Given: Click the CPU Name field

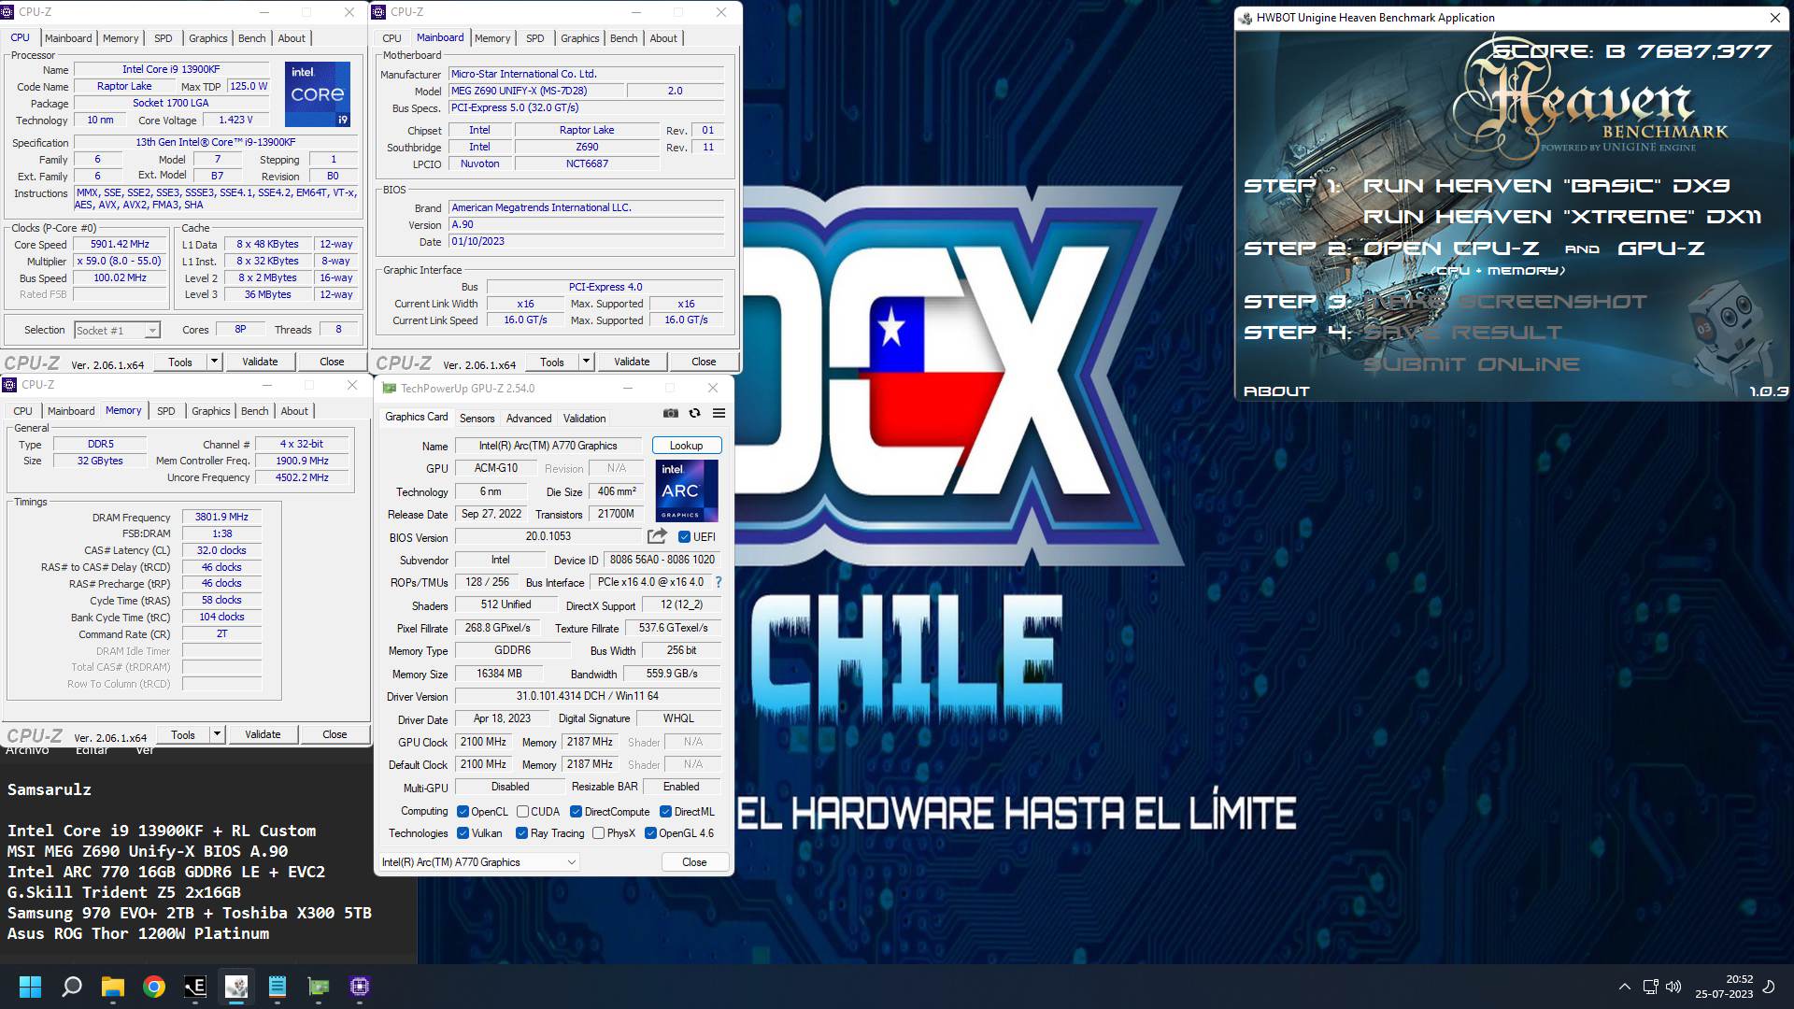Looking at the screenshot, I should pos(171,69).
